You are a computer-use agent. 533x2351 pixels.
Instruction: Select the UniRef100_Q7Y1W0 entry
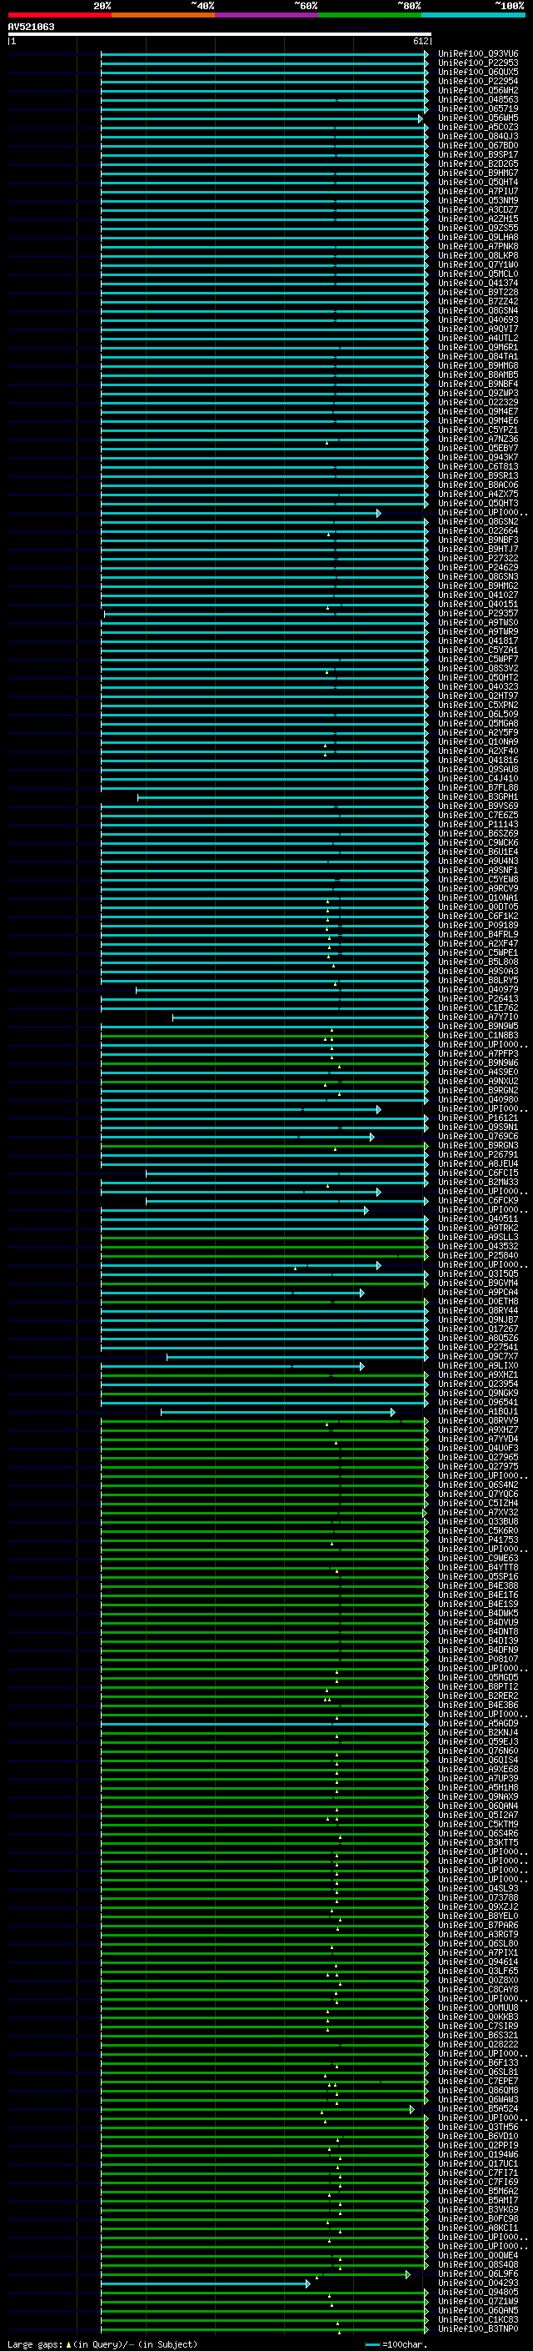pos(477,264)
